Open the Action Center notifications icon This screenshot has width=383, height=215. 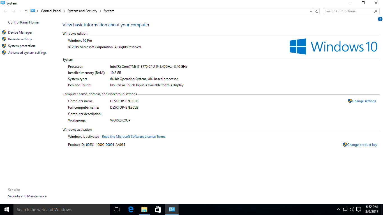[x=359, y=209]
